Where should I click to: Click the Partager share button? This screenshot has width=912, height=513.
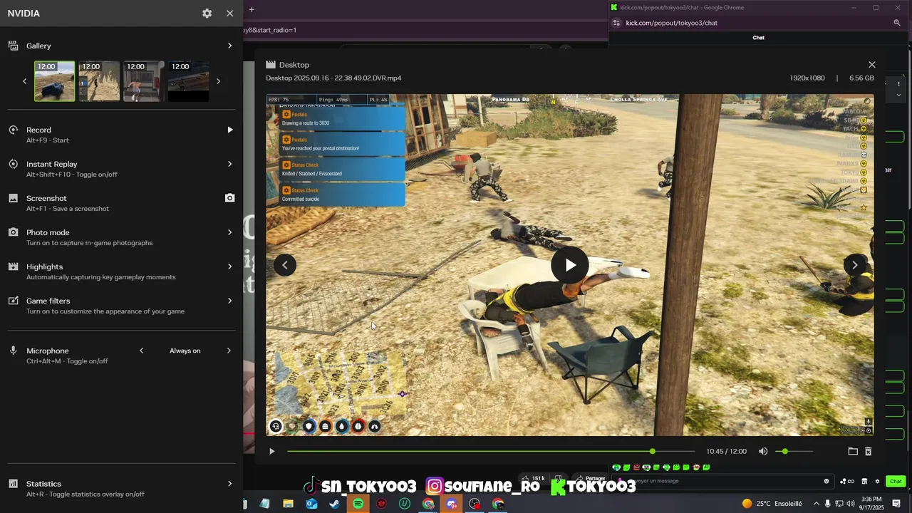point(591,479)
